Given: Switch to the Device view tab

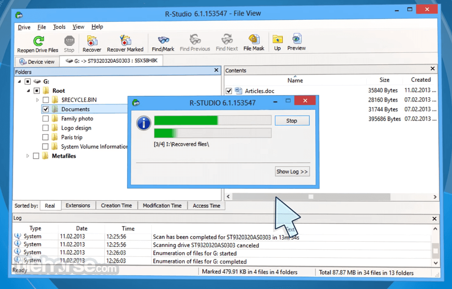Looking at the screenshot, I should [x=37, y=62].
